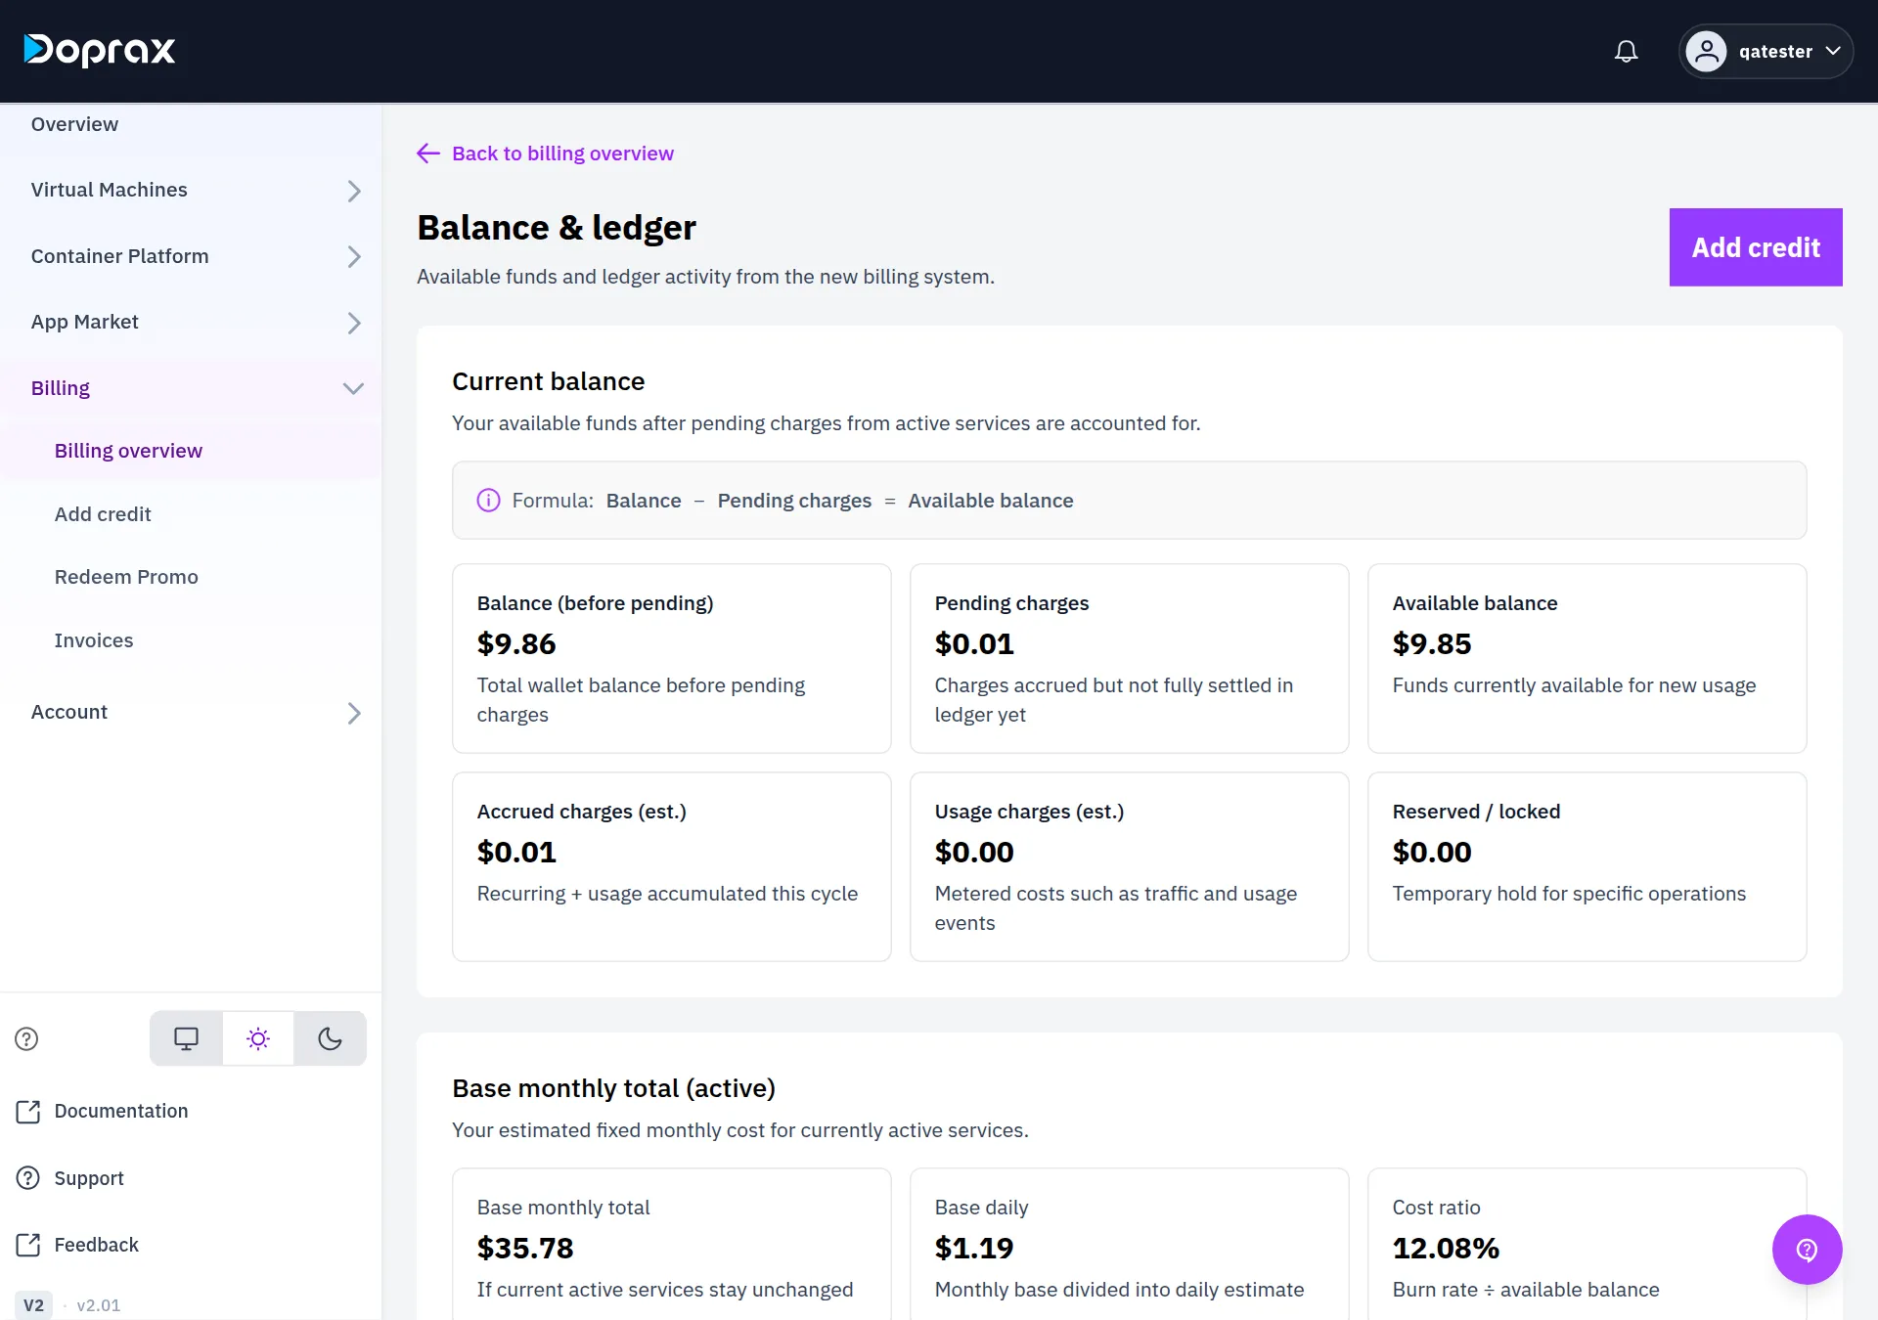Open the qatester account dropdown

(x=1766, y=51)
